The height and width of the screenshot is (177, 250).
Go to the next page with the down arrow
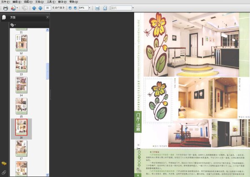[x=40, y=8]
